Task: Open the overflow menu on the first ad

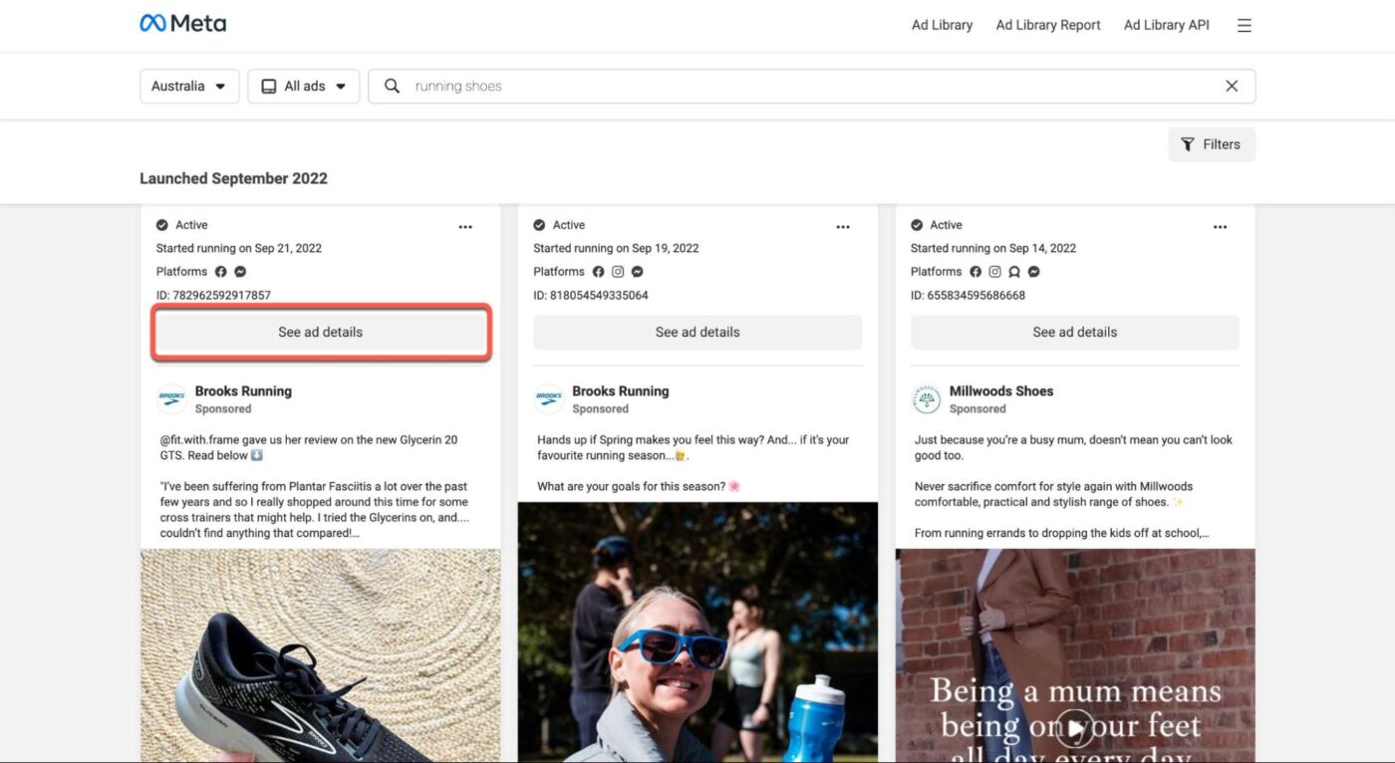Action: (x=465, y=226)
